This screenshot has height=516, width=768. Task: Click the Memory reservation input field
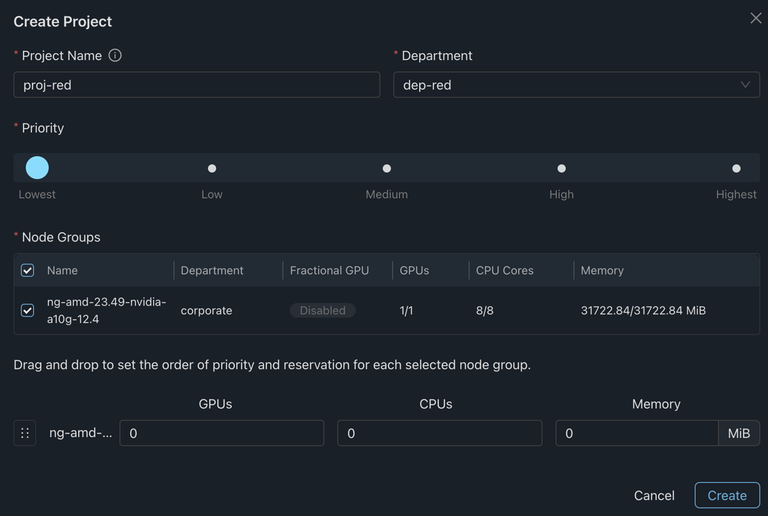tap(636, 433)
